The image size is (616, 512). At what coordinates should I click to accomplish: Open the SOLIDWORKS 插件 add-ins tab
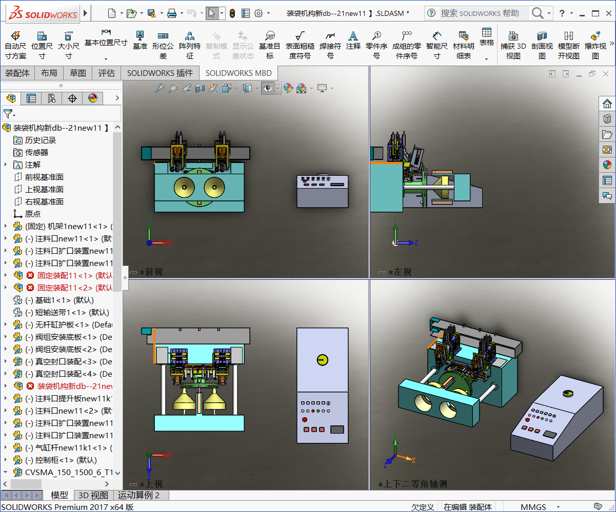click(160, 73)
